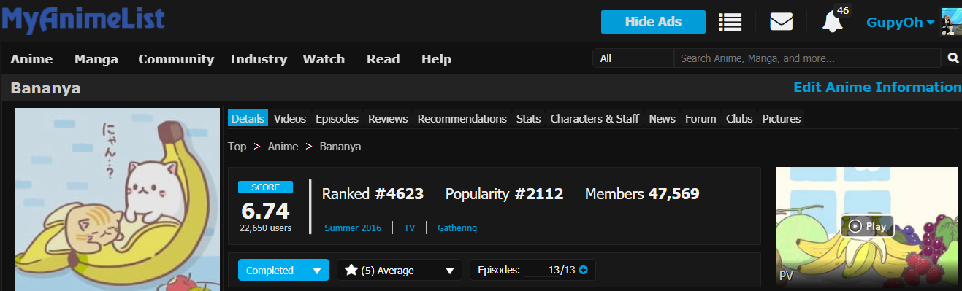Open the anime list icon in header

click(730, 22)
